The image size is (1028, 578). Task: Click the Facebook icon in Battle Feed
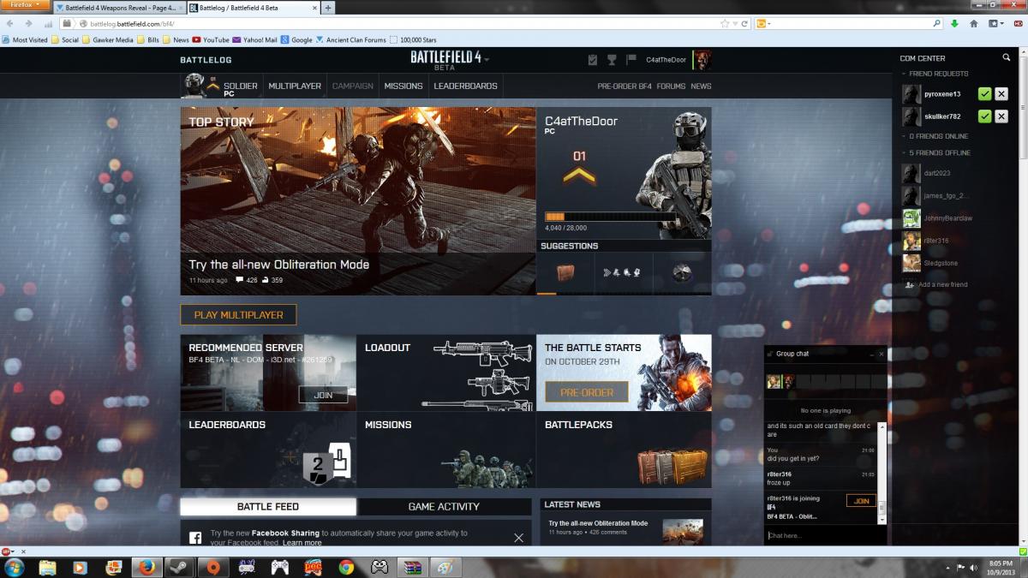point(195,538)
